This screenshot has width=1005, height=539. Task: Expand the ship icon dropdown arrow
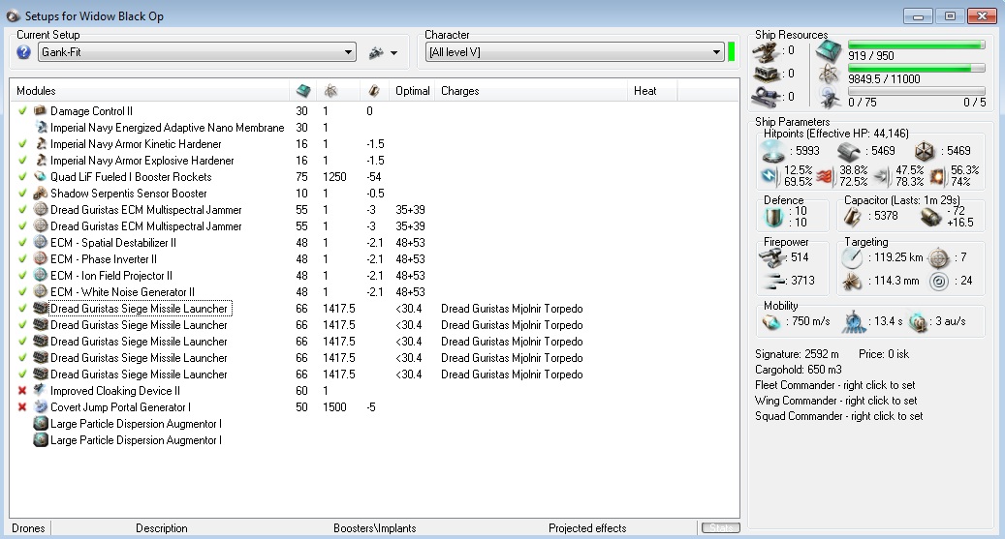pyautogui.click(x=393, y=53)
